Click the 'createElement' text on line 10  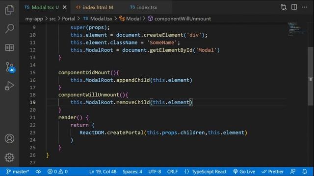click(x=163, y=35)
